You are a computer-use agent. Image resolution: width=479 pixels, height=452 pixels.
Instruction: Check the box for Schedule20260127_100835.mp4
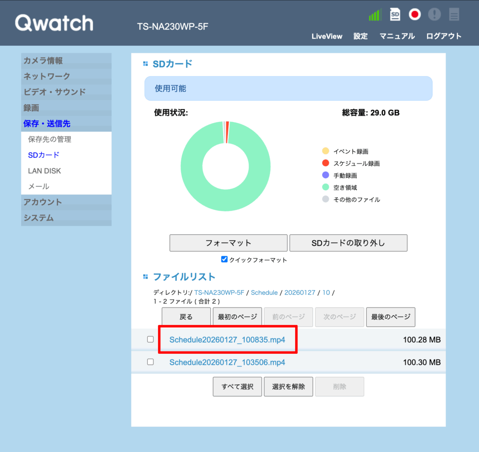(150, 339)
